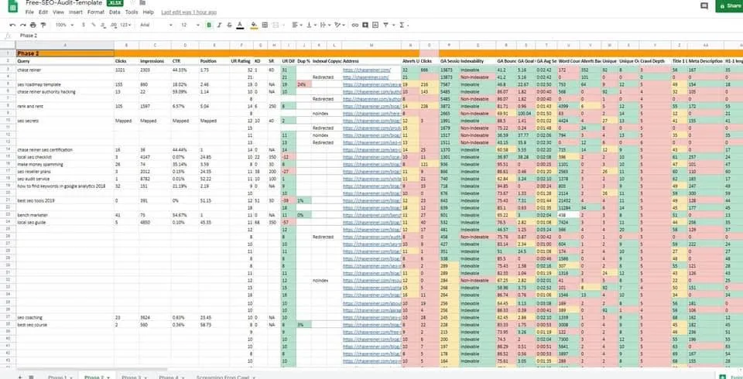This screenshot has height=379, width=743.
Task: Open comment history at top right
Action: 704,6
